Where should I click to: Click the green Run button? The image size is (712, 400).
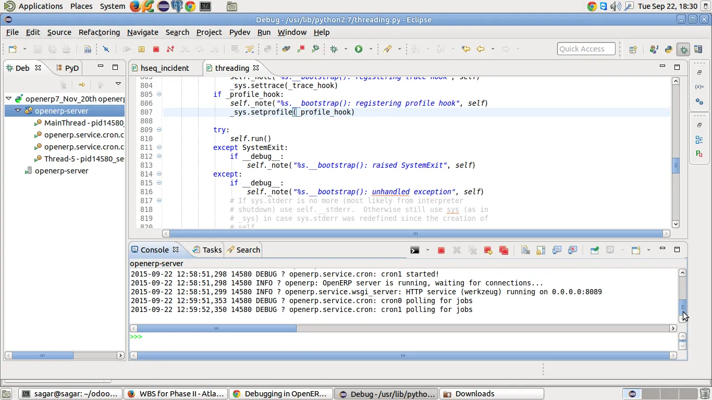click(x=359, y=49)
